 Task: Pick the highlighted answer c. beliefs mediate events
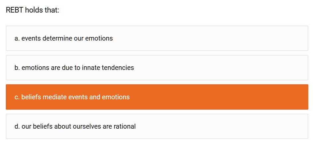(157, 97)
